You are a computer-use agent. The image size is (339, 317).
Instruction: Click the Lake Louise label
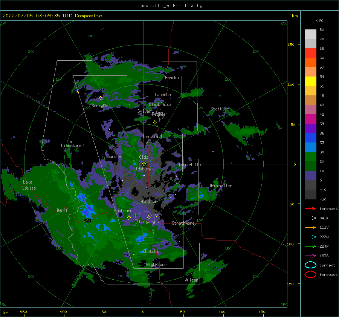point(29,185)
